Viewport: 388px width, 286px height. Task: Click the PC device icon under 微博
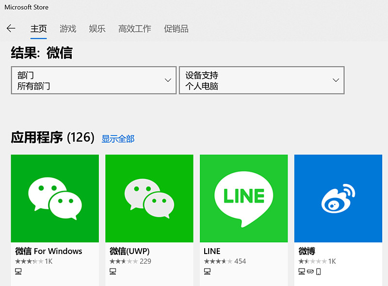[x=302, y=271]
